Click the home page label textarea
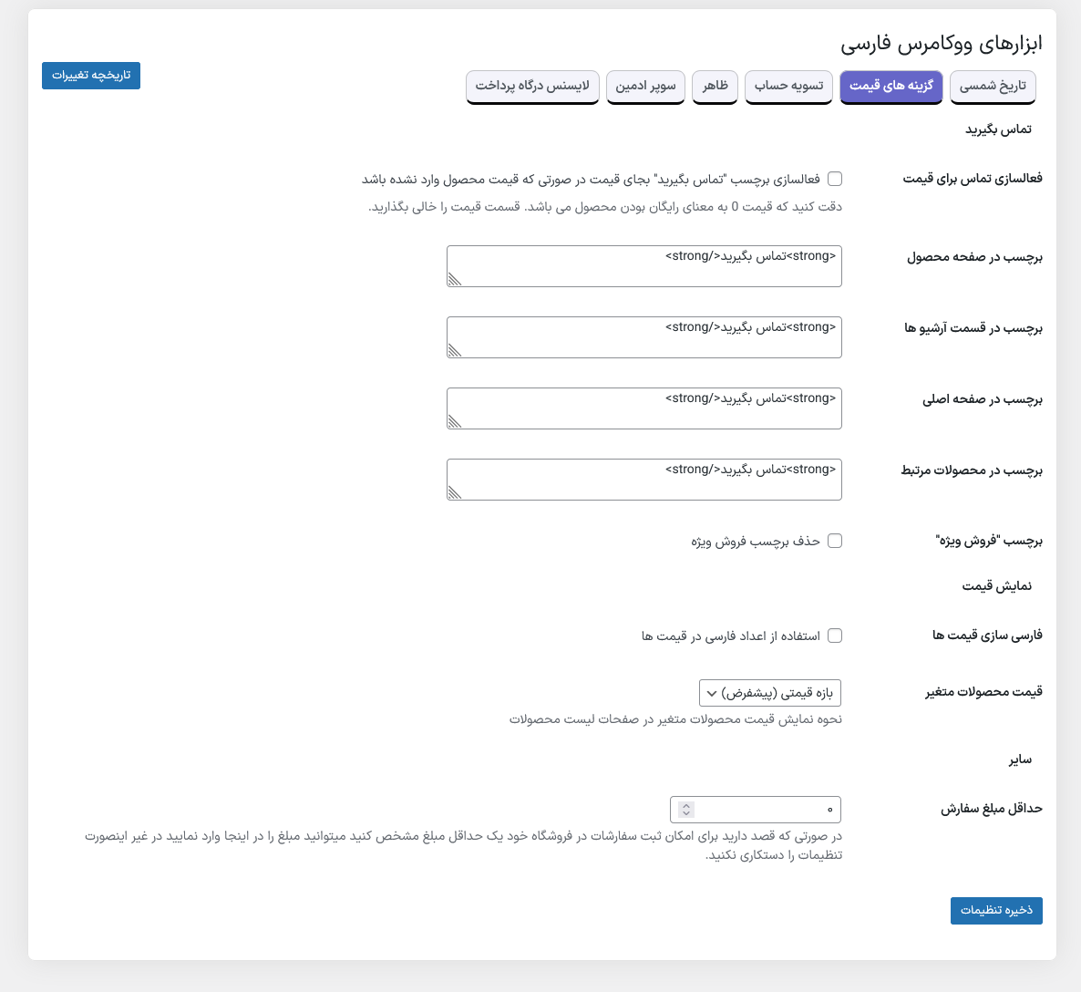 click(x=644, y=408)
